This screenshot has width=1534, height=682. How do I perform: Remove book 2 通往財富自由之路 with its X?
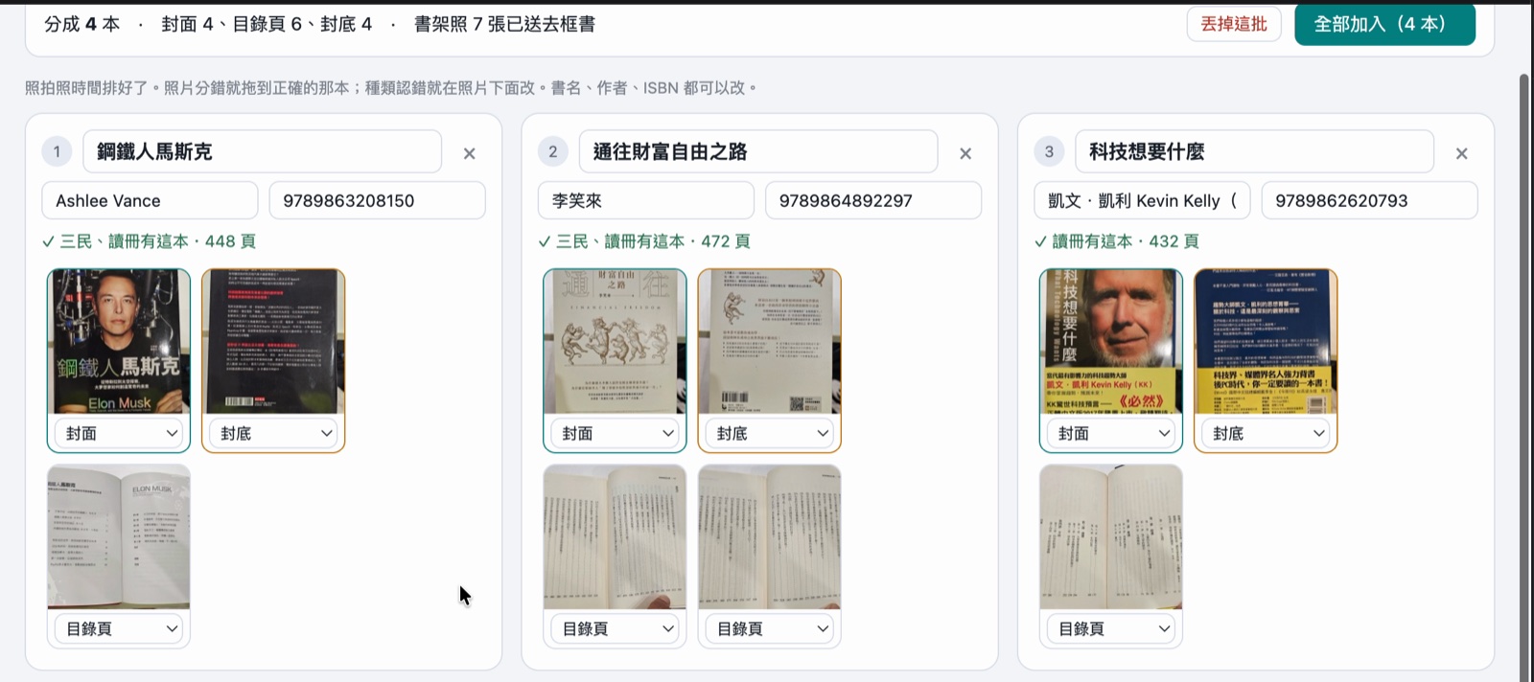(x=965, y=153)
